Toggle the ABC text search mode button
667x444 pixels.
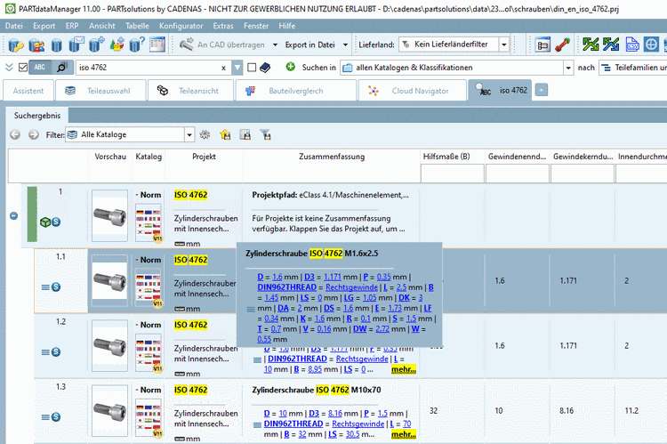[x=40, y=68]
